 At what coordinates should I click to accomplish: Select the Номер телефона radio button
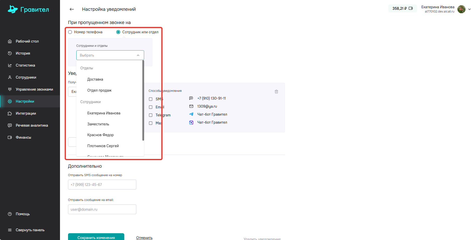coord(70,32)
